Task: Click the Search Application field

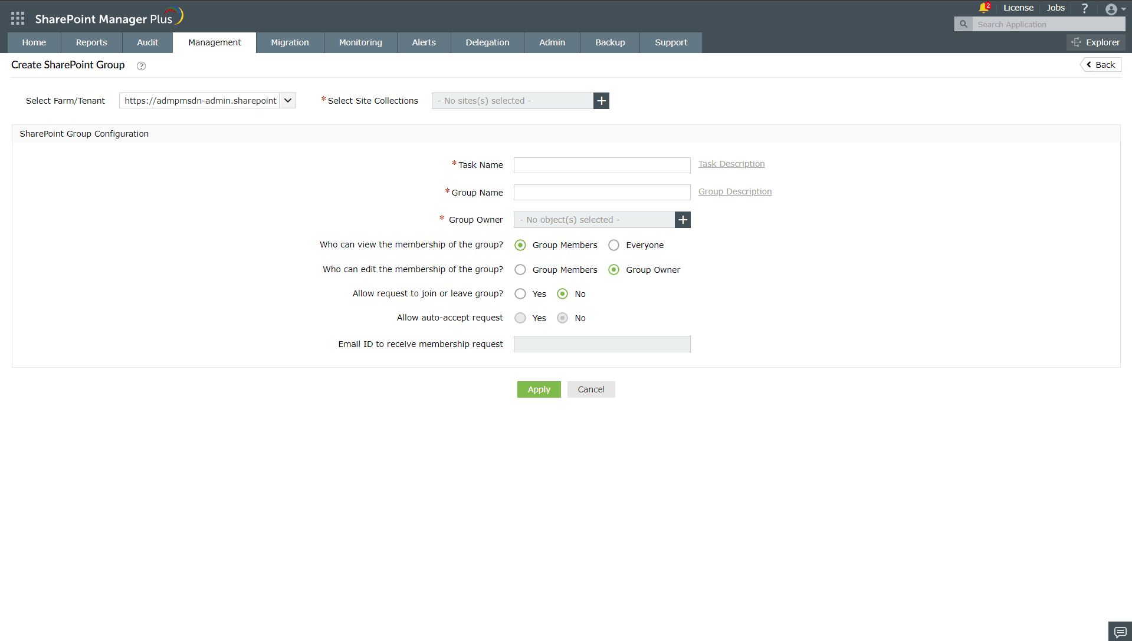Action: (x=1049, y=24)
